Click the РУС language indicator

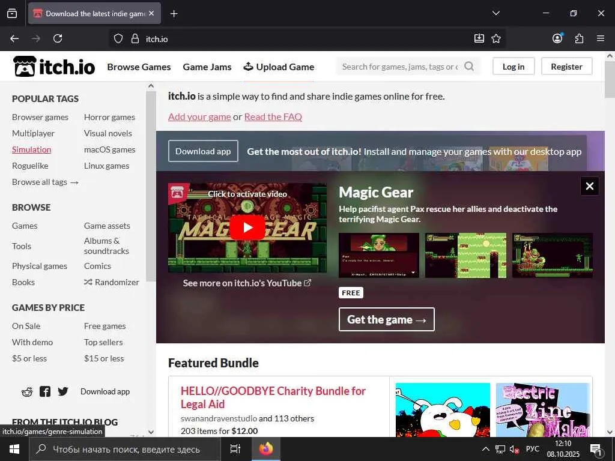click(532, 449)
